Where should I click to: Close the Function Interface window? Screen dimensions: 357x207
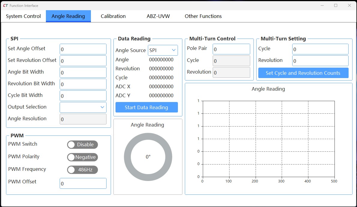click(349, 5)
